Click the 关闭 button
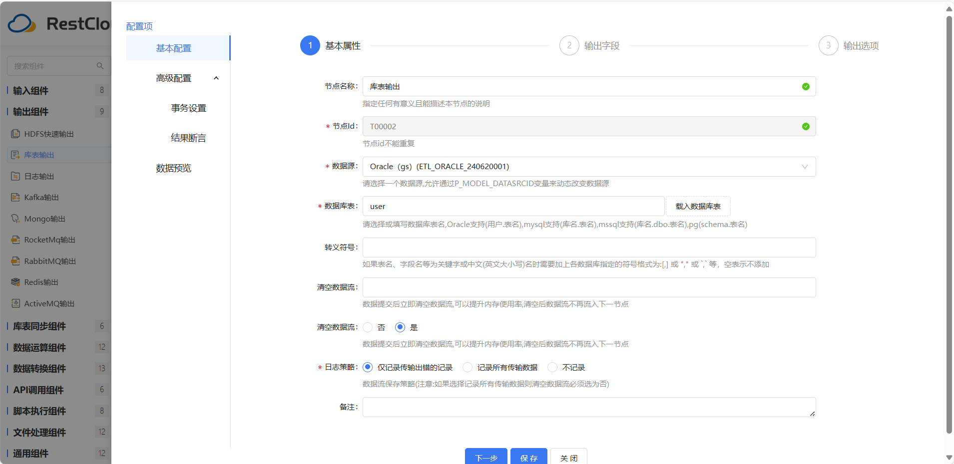 [569, 457]
